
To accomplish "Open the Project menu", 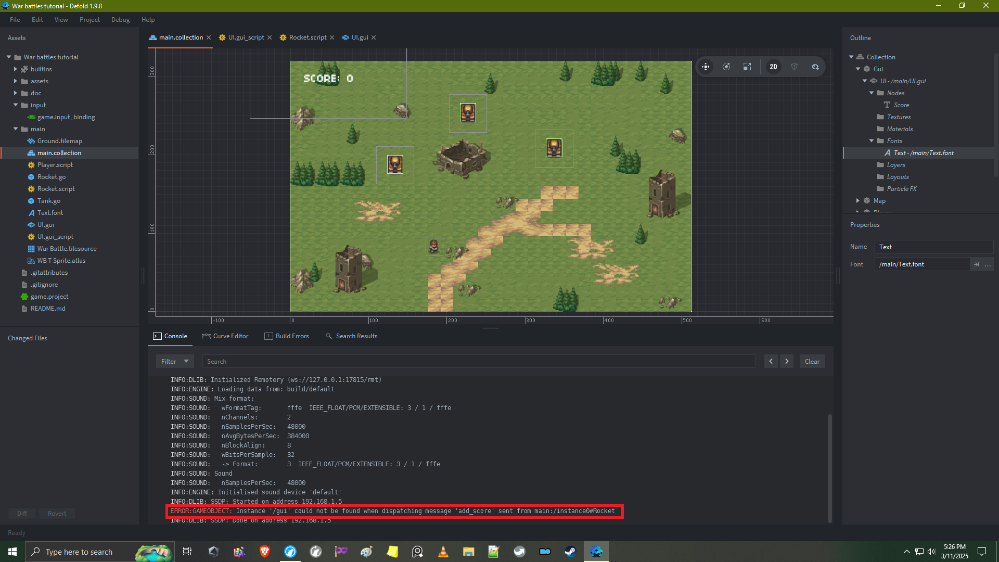I will tap(89, 20).
